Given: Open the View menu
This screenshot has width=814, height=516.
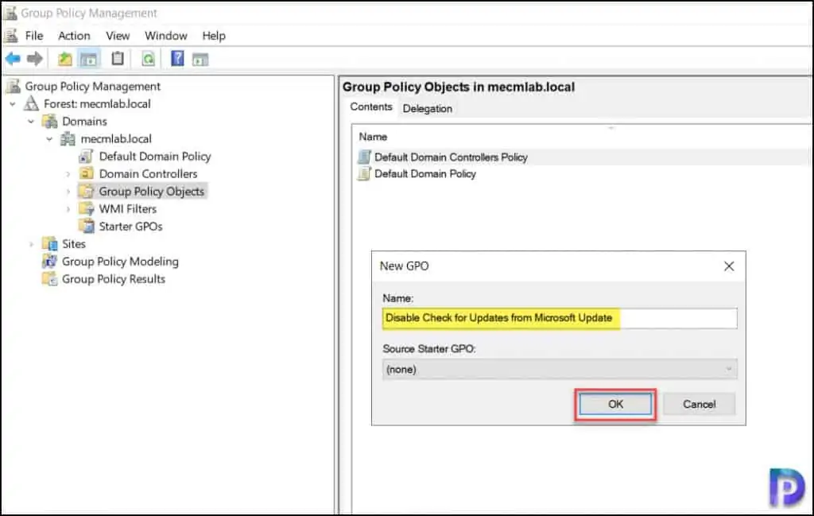Looking at the screenshot, I should (118, 36).
